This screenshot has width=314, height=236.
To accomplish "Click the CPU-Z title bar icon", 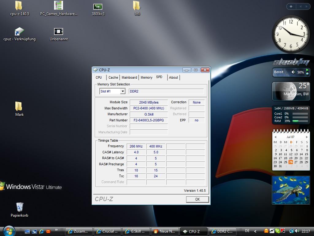I will click(x=96, y=70).
